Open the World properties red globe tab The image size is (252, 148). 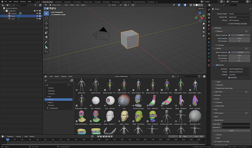point(209,29)
